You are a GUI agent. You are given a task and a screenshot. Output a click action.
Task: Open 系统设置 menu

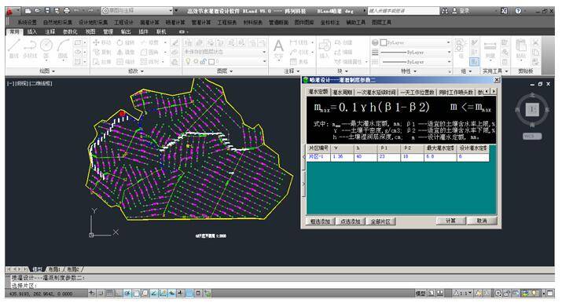(27, 22)
